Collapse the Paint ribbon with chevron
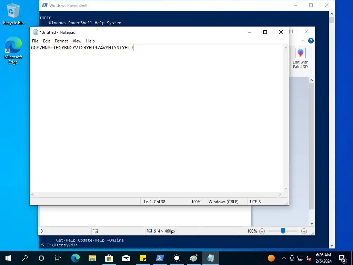This screenshot has width=353, height=265. [303, 41]
